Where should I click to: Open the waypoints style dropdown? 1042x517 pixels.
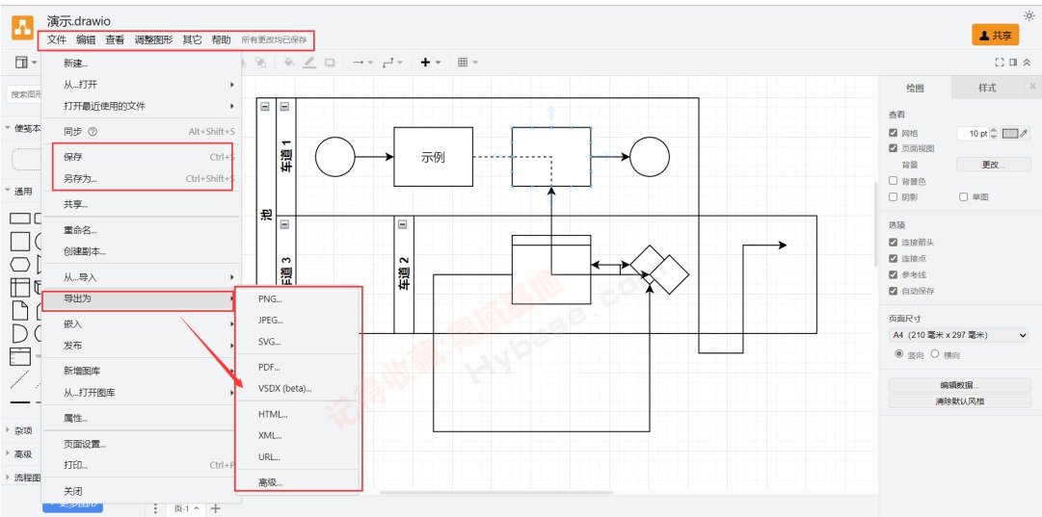coord(392,63)
